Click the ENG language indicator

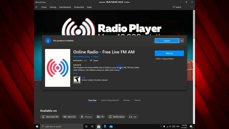coord(178,126)
